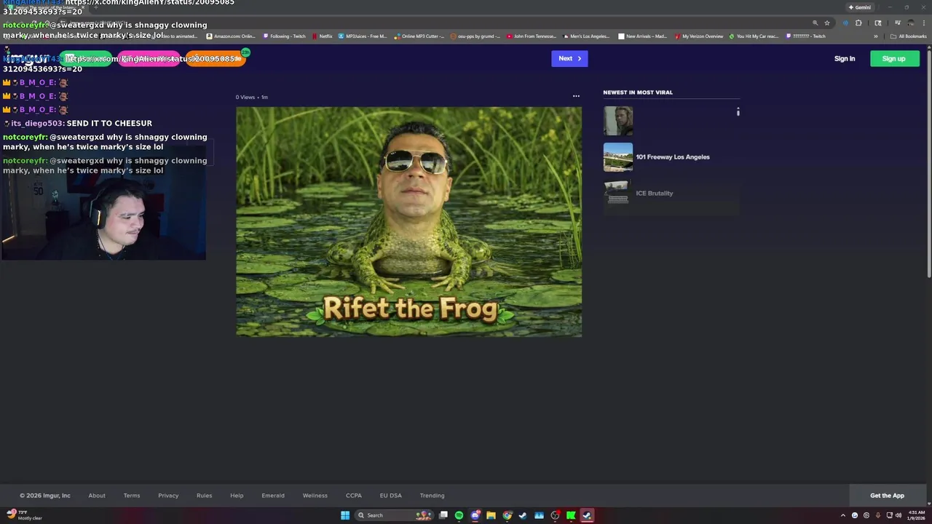Click the ICE Brutality thumbnail image
Viewport: 932px width, 524px height.
point(617,193)
